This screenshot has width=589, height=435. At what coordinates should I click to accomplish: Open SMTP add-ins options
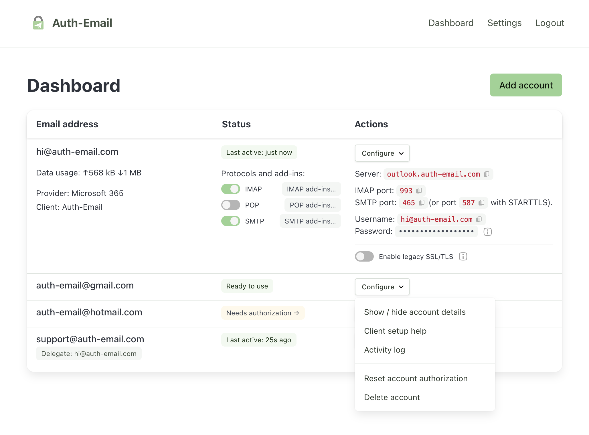310,221
